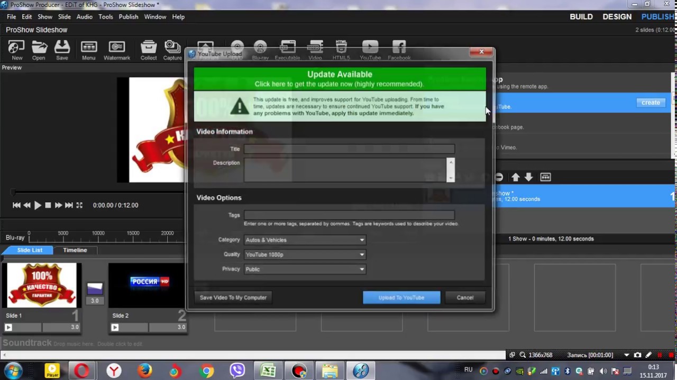The width and height of the screenshot is (677, 380).
Task: Click the Save toolbar icon
Action: coord(62,51)
